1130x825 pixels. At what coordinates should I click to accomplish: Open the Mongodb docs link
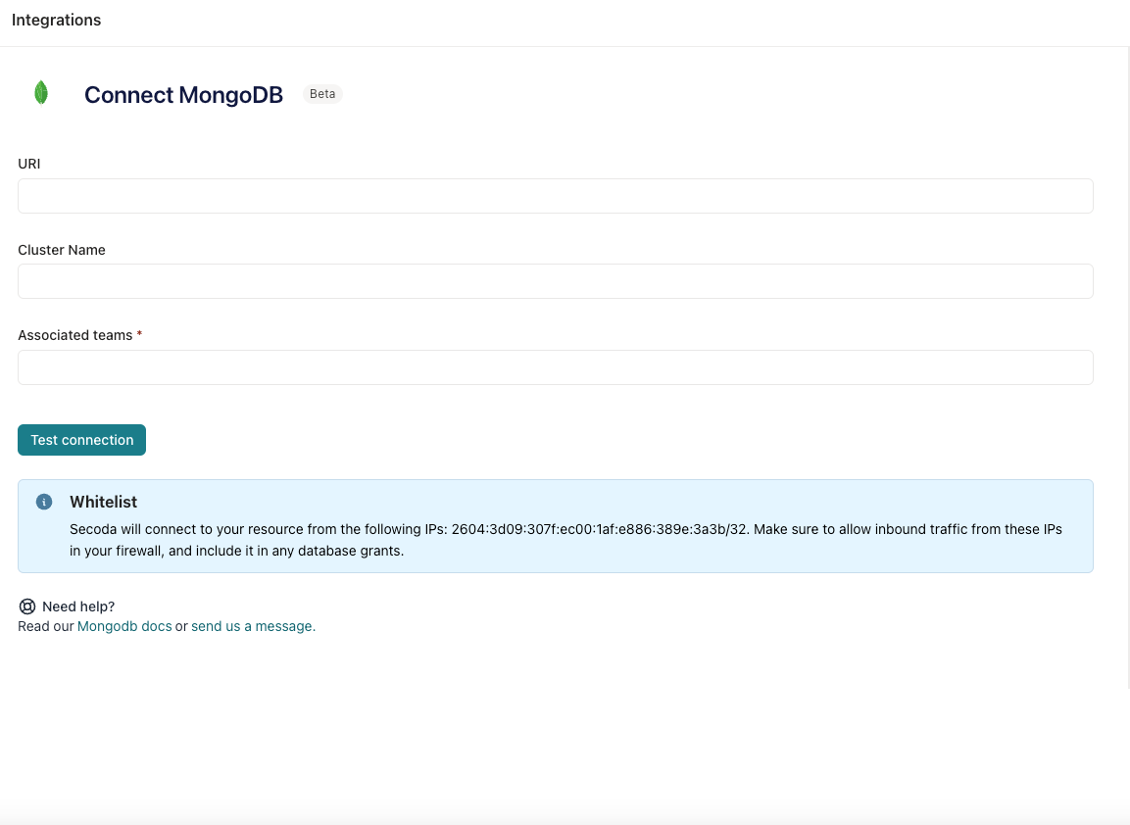click(x=124, y=626)
